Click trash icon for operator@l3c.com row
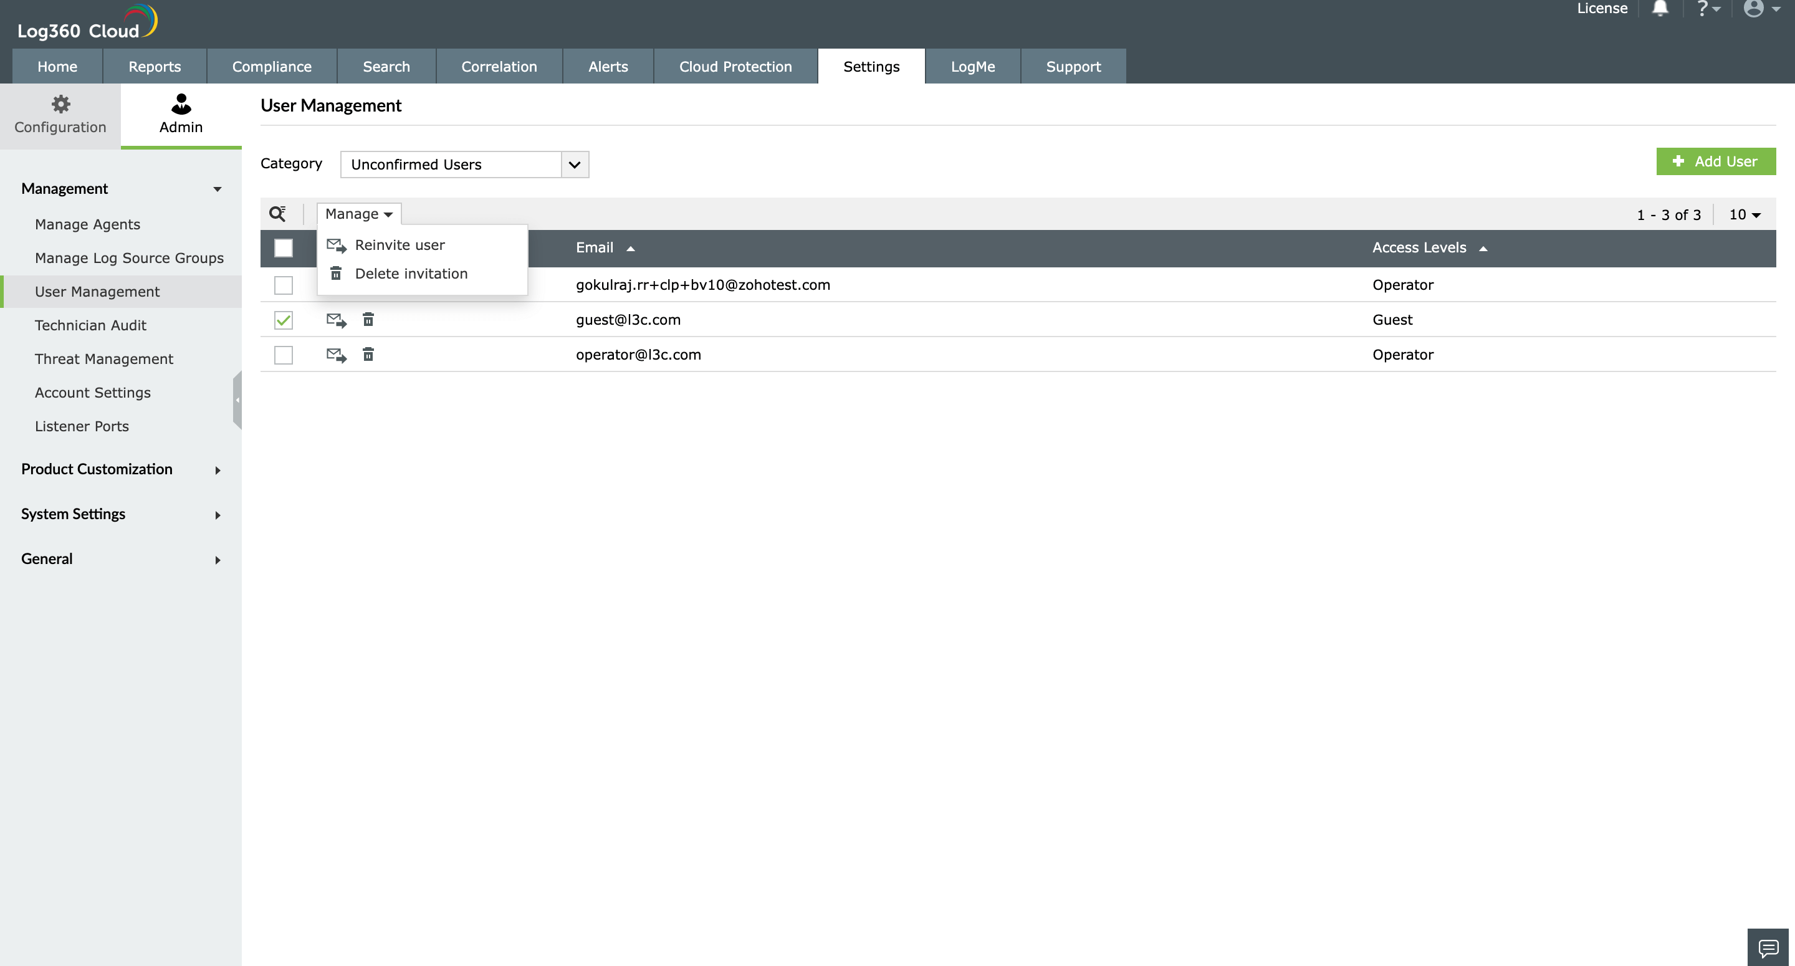The height and width of the screenshot is (966, 1795). [x=368, y=355]
